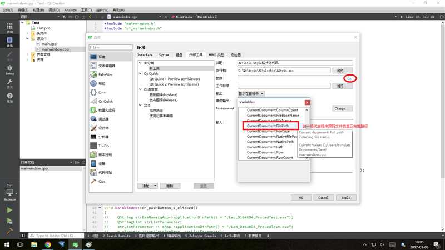Select CurrentDocument:ColumnCount variable

[273, 110]
